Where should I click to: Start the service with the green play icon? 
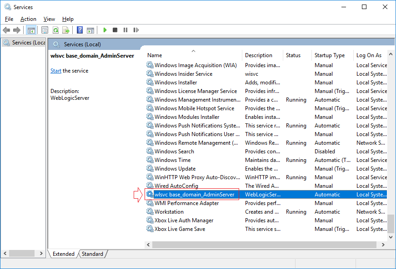click(x=105, y=30)
